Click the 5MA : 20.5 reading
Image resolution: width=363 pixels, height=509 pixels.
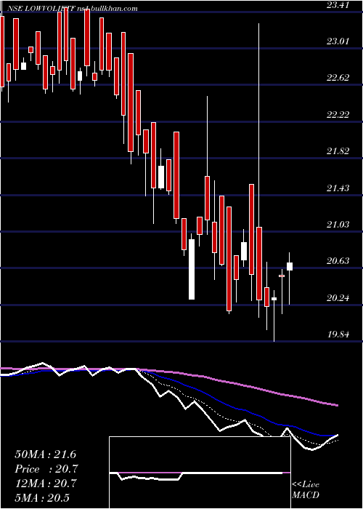tap(42, 497)
